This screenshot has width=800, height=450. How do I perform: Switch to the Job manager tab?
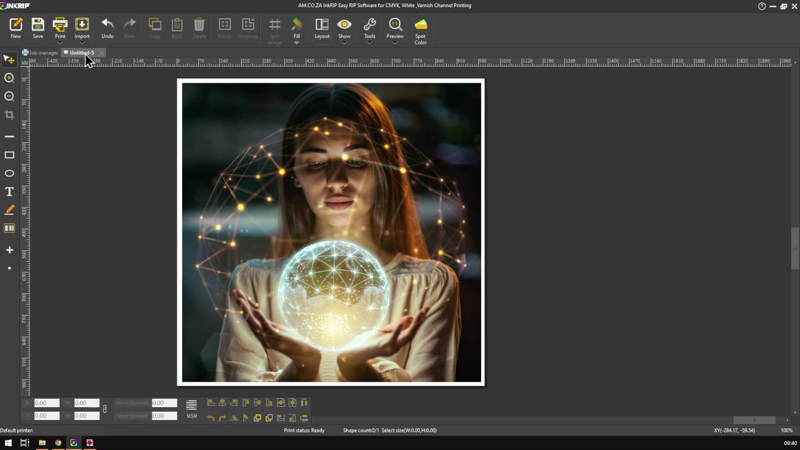point(40,53)
